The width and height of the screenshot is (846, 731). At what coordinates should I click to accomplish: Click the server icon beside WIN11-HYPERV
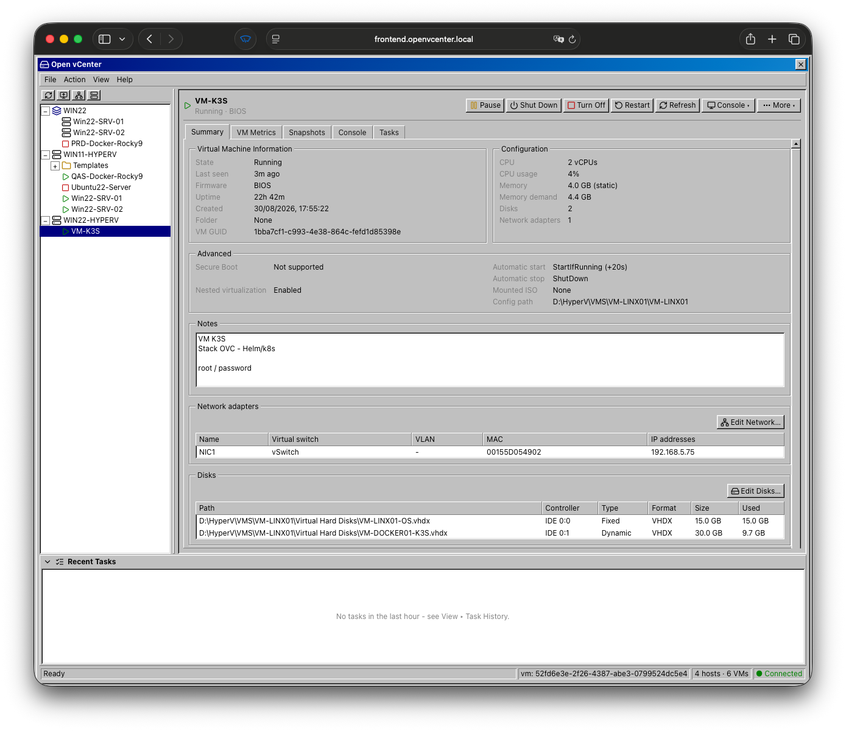coord(57,155)
